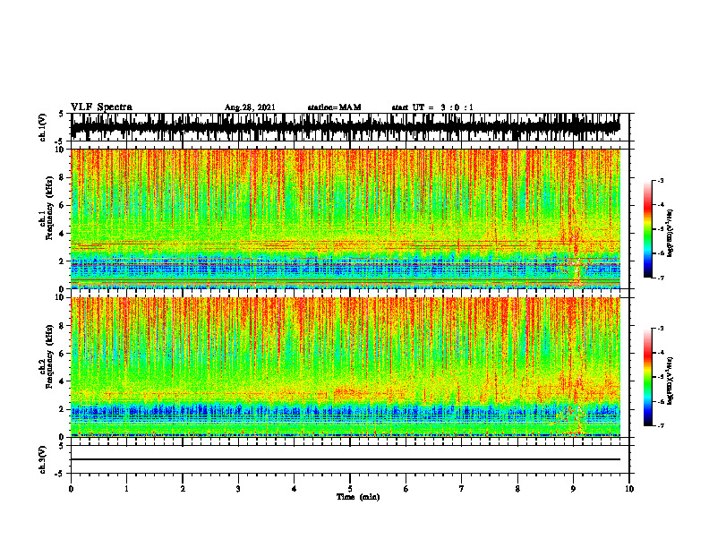Click time axis tick label "3"

click(238, 489)
